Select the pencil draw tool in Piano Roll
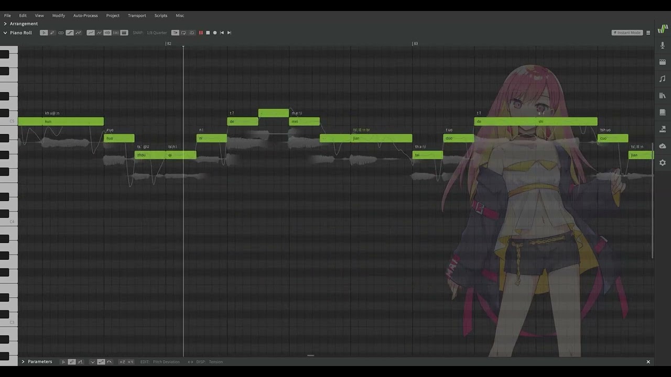 (52, 32)
